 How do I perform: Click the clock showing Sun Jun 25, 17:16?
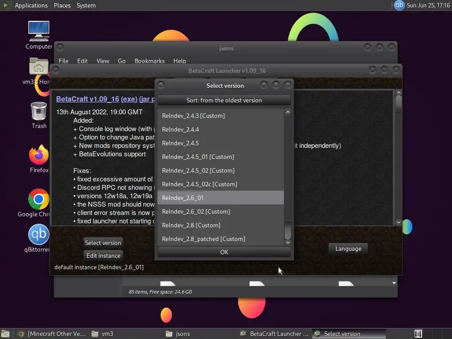[x=428, y=5]
